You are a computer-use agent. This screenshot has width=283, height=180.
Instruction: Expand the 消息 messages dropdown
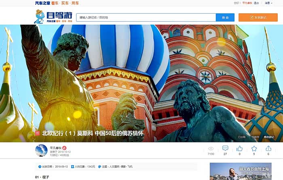click(268, 3)
